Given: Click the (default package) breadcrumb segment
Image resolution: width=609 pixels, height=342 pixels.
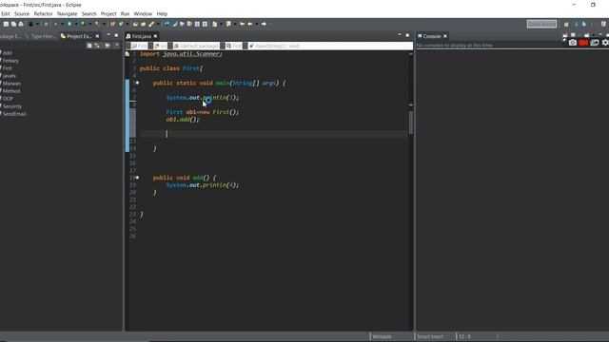Looking at the screenshot, I should (196, 46).
